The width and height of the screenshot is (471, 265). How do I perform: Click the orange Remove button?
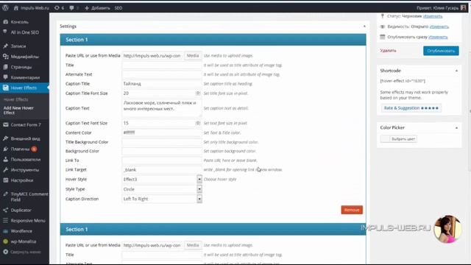[x=352, y=210]
